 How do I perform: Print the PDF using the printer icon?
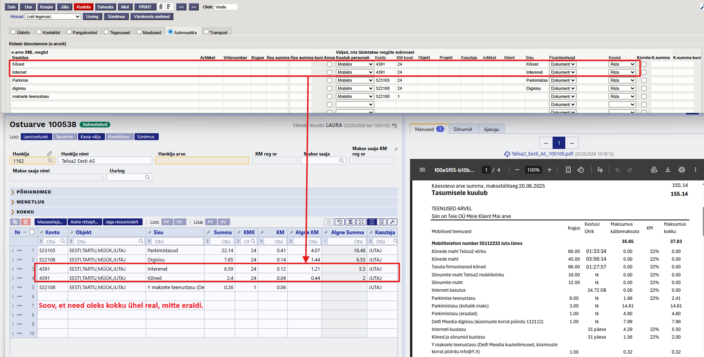[682, 170]
